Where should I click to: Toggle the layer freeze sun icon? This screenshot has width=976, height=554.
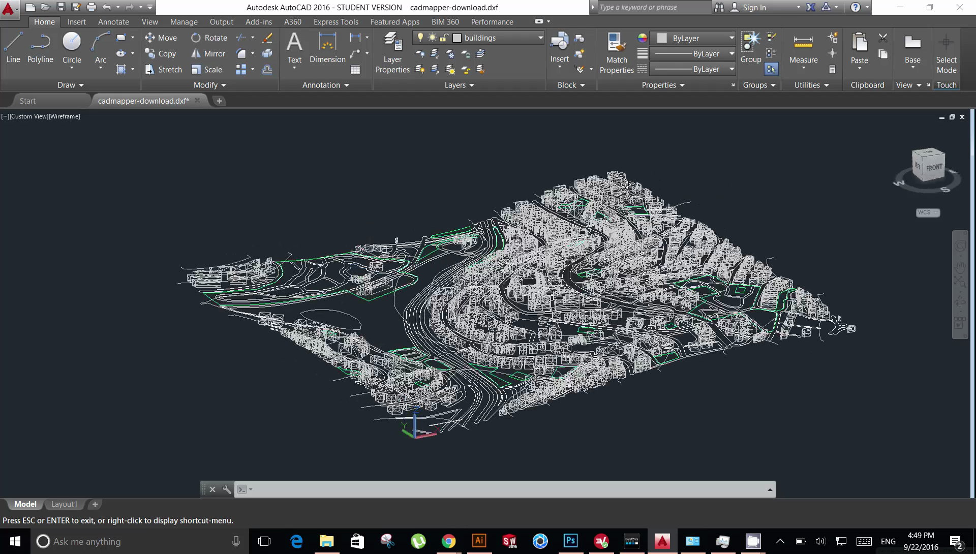tap(432, 38)
